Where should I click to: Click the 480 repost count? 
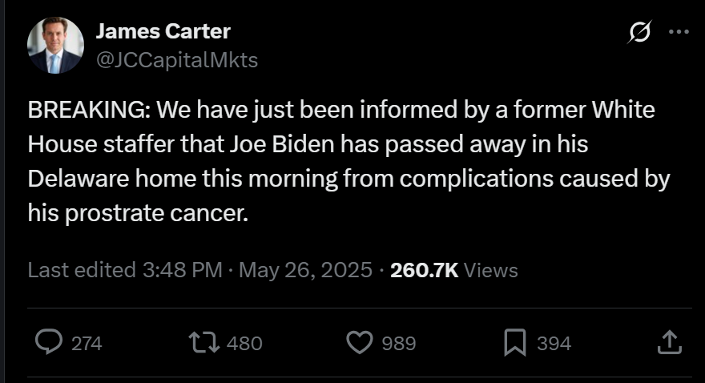click(x=244, y=344)
